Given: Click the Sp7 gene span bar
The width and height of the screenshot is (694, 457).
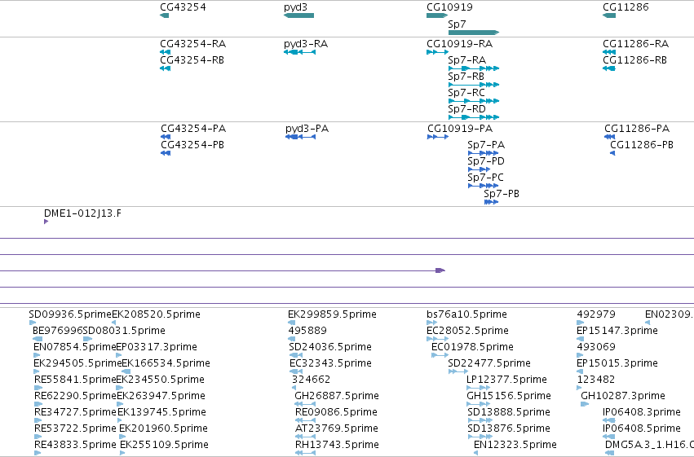Looking at the screenshot, I should coord(474,33).
